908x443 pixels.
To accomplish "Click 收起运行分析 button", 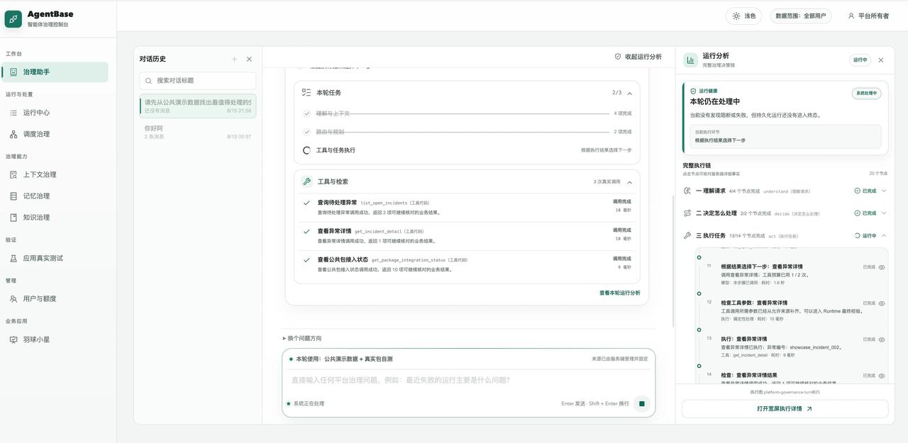I will (638, 57).
